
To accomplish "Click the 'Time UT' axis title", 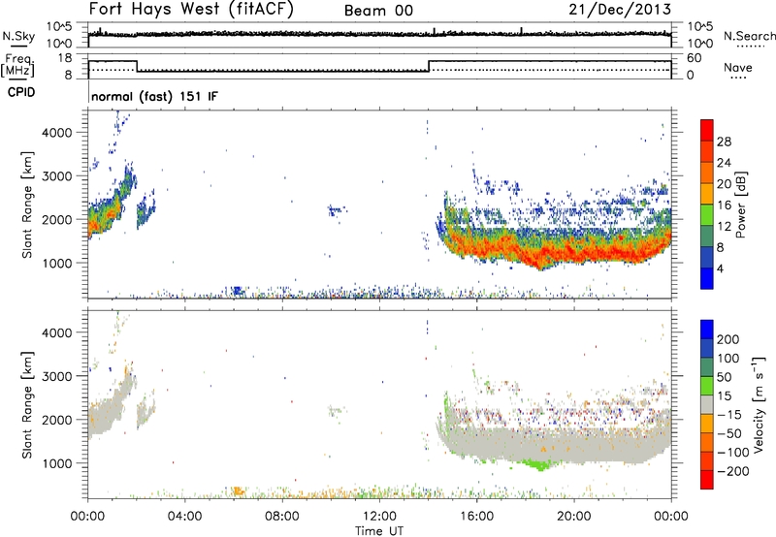I will (x=379, y=531).
